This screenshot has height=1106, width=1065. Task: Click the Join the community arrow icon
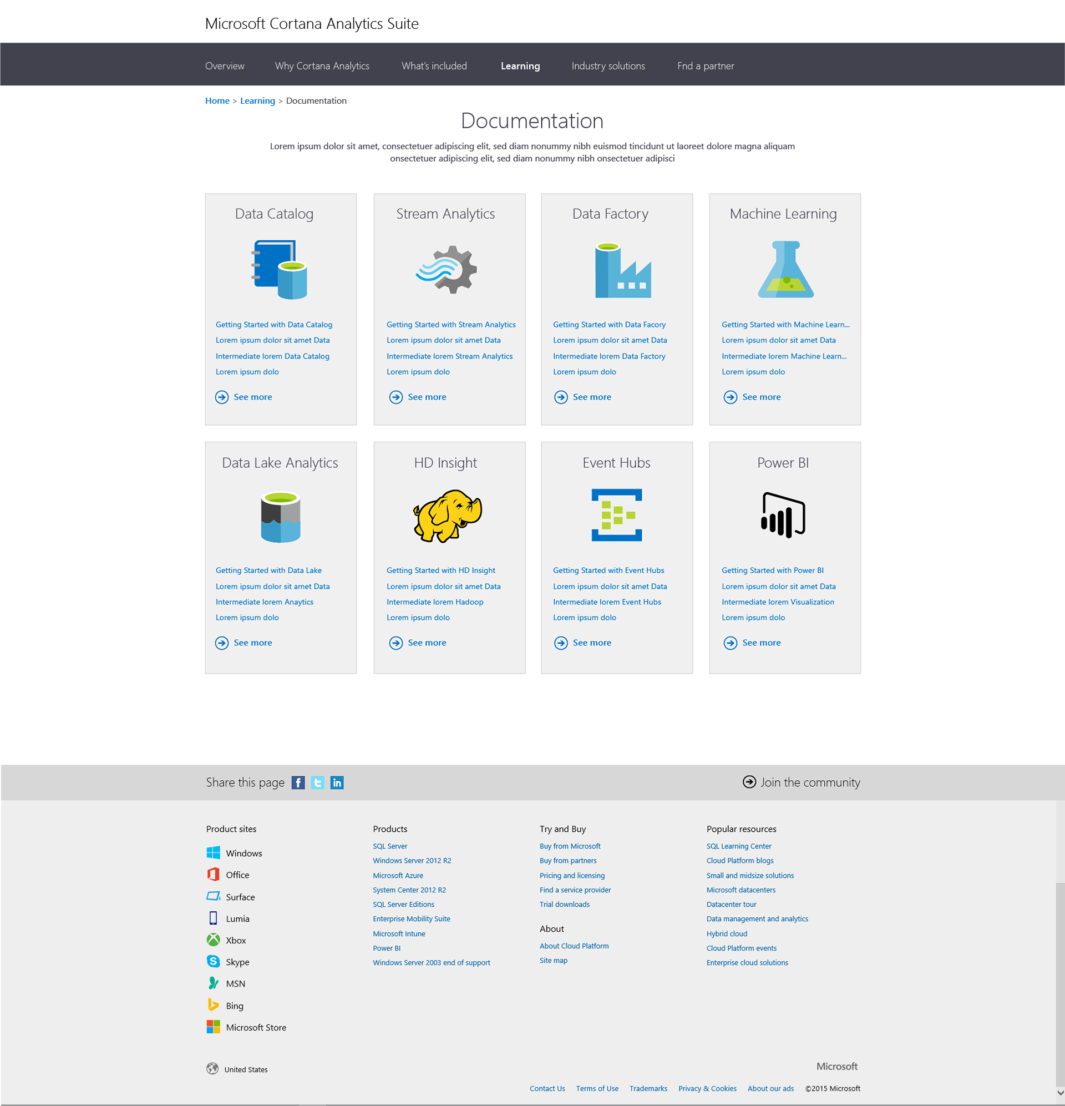[749, 782]
